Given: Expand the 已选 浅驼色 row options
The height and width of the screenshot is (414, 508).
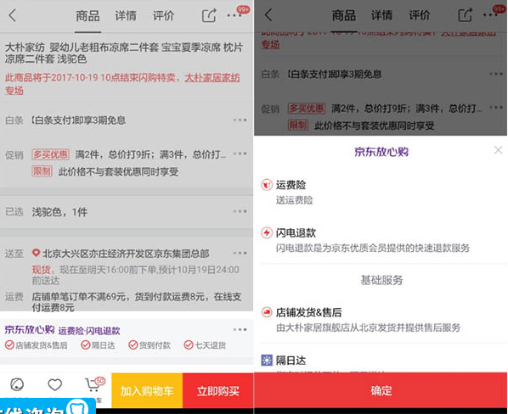Looking at the screenshot, I should [240, 211].
